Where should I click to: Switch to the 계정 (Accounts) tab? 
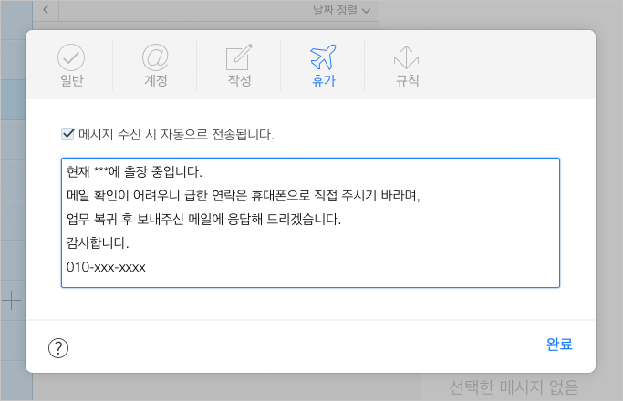click(x=155, y=66)
